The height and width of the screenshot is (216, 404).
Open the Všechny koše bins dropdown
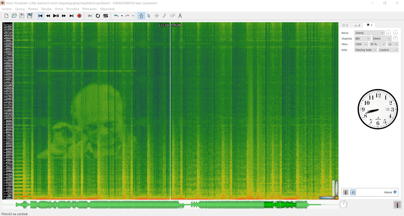tap(366, 50)
